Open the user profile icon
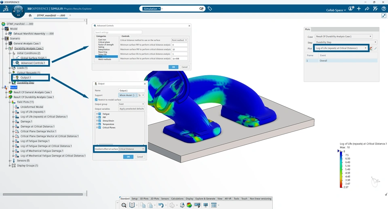388x209 pixels. point(351,8)
